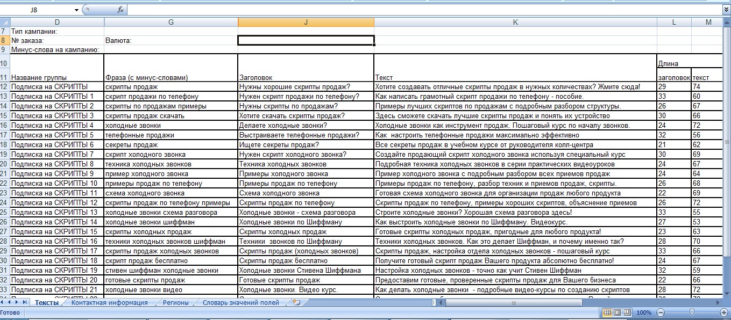The width and height of the screenshot is (731, 320).
Task: Select row 20 header
Action: tap(5, 164)
